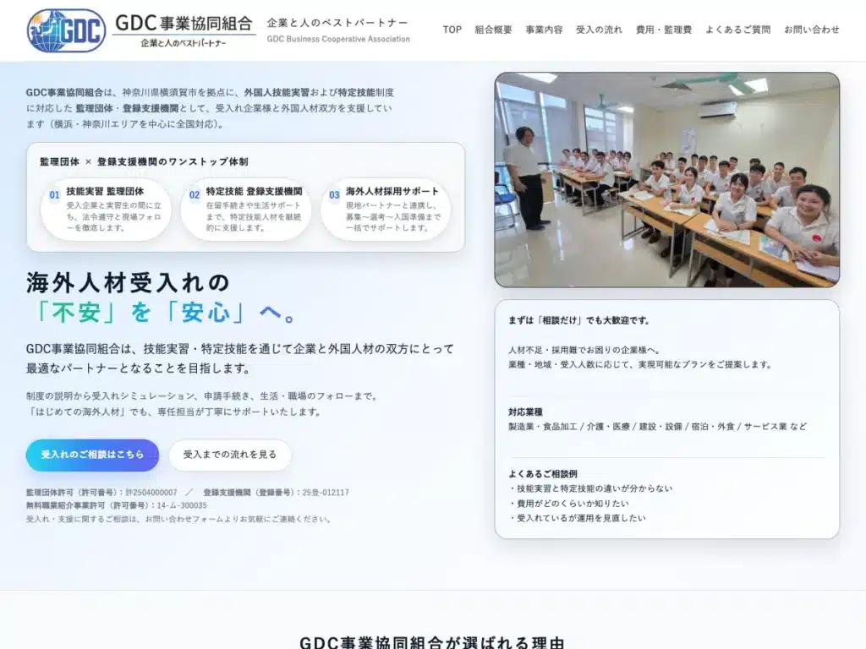Click 技能実習と特定技能の違いが分からない item

[x=591, y=488]
